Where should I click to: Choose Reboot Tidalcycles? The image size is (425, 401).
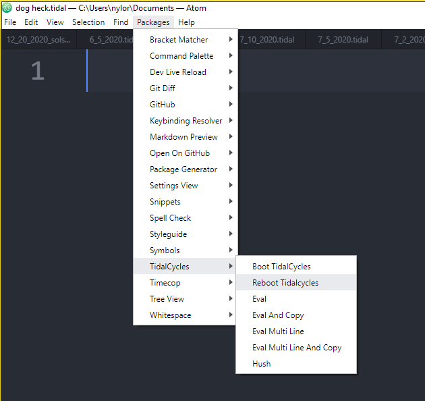(x=296, y=283)
